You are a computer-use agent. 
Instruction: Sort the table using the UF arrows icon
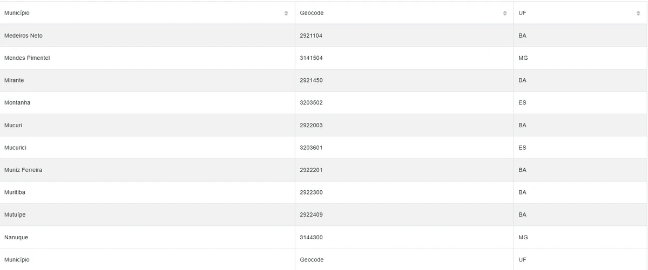click(638, 13)
